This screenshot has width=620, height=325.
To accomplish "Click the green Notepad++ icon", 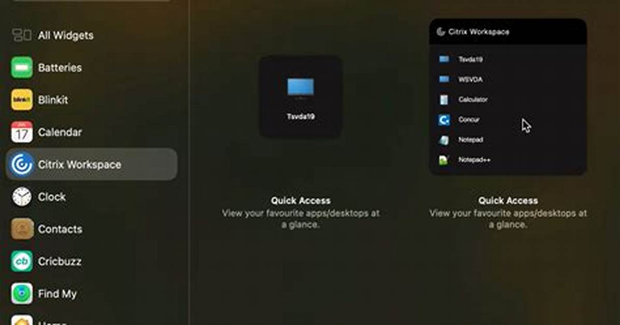I will tap(444, 160).
